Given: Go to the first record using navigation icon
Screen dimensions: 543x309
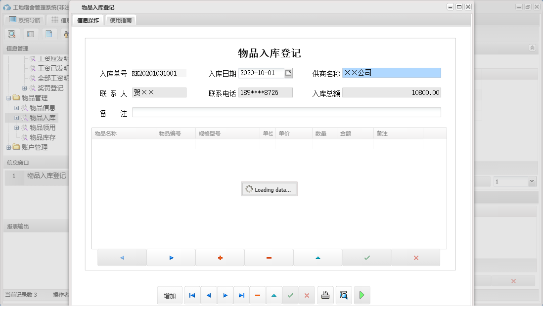Looking at the screenshot, I should click(192, 295).
